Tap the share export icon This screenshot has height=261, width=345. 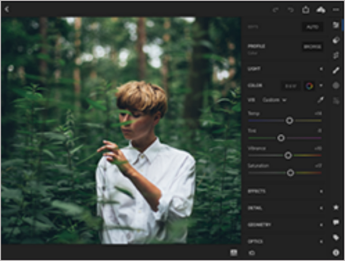306,9
